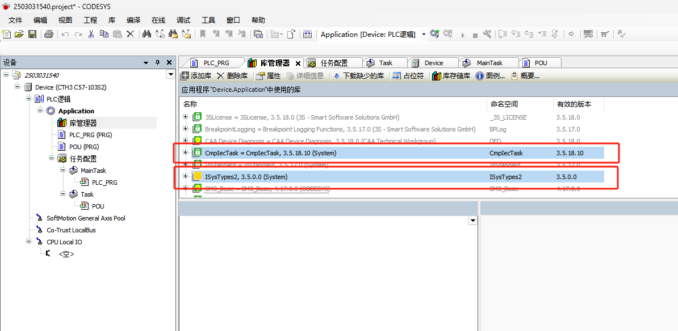Open the lower-left pane dropdown arrow
This screenshot has height=331, width=678.
(472, 220)
